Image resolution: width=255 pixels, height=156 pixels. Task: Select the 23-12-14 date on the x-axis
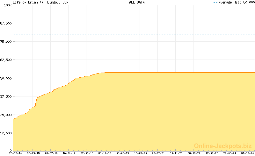tap(16, 153)
